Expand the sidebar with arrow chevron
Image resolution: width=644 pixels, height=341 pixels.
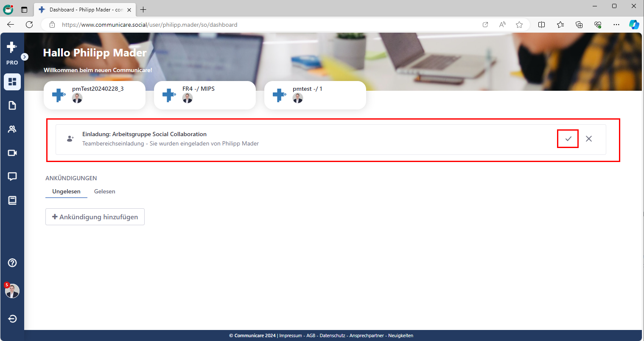click(x=25, y=57)
